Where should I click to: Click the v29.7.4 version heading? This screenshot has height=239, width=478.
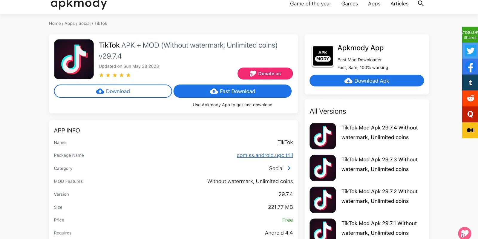point(110,56)
